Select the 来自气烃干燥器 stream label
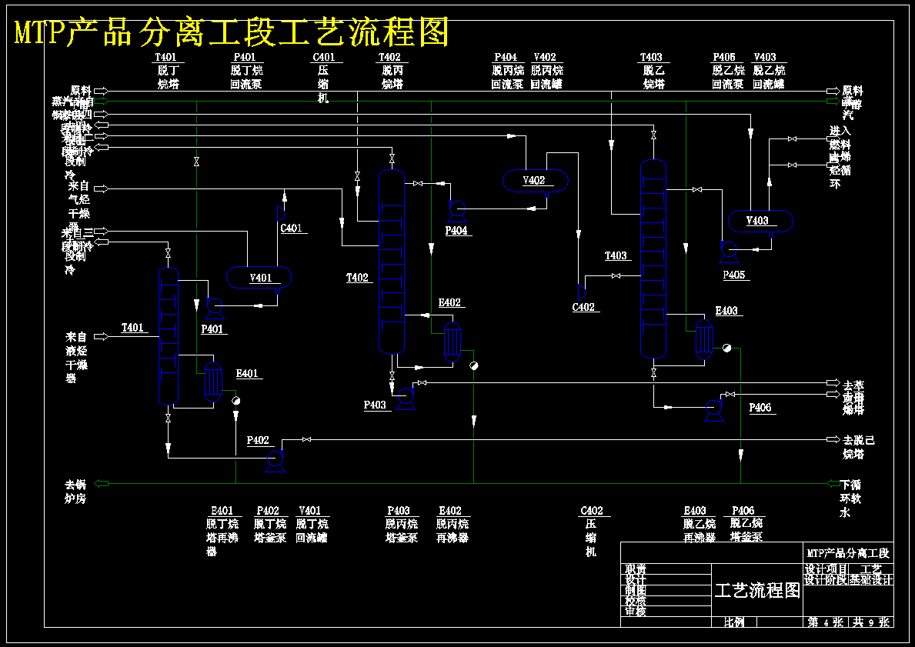 pos(78,206)
